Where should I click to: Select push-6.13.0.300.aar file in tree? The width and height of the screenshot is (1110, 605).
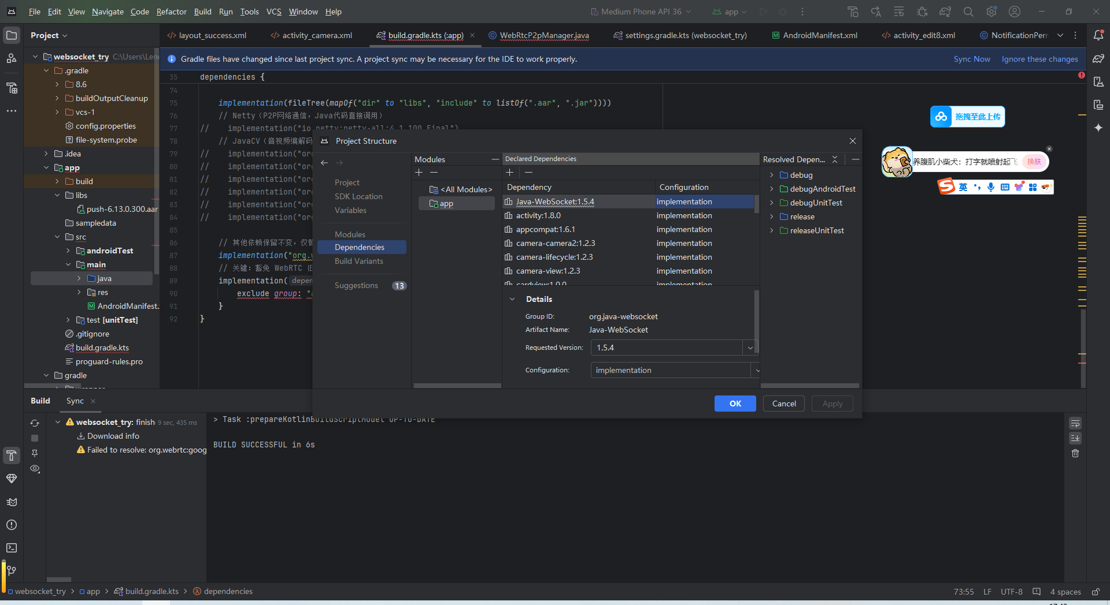tap(117, 209)
